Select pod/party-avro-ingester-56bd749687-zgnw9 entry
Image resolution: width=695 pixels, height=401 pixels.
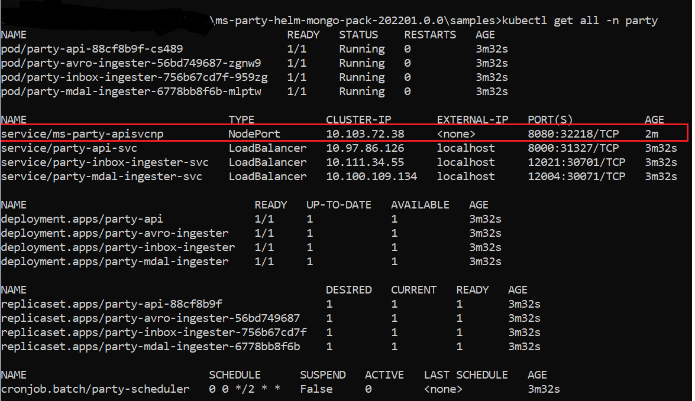pos(131,63)
